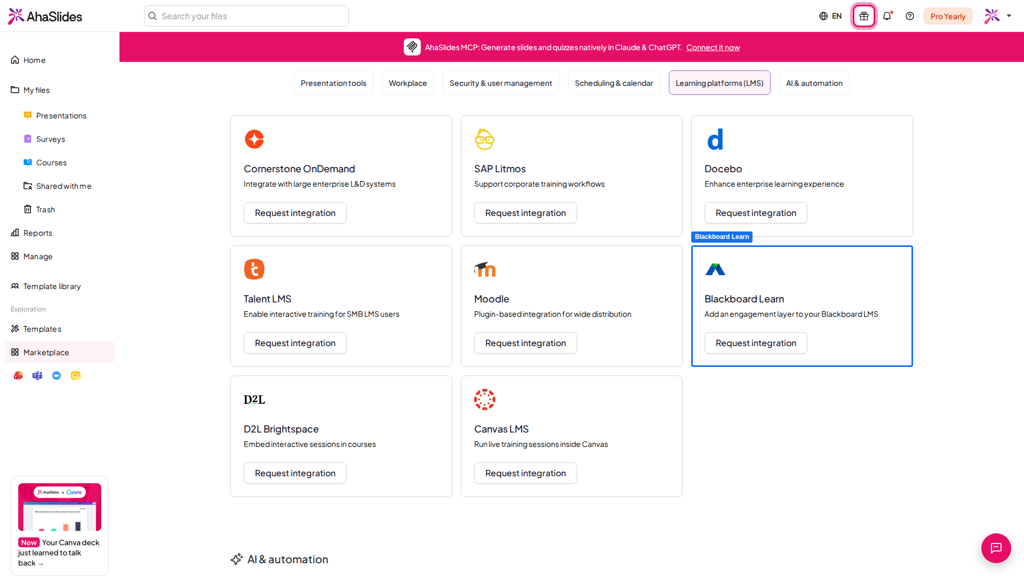Request integration for D2L Brightspace

click(x=295, y=473)
